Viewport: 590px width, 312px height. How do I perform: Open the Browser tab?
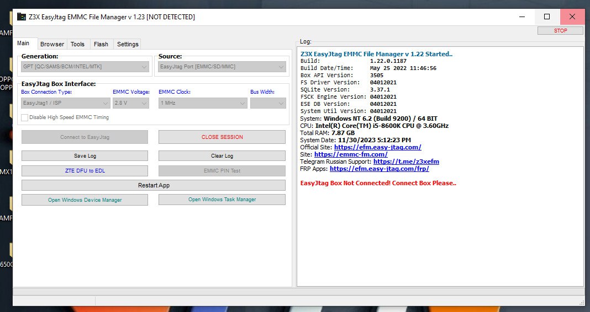pyautogui.click(x=52, y=44)
